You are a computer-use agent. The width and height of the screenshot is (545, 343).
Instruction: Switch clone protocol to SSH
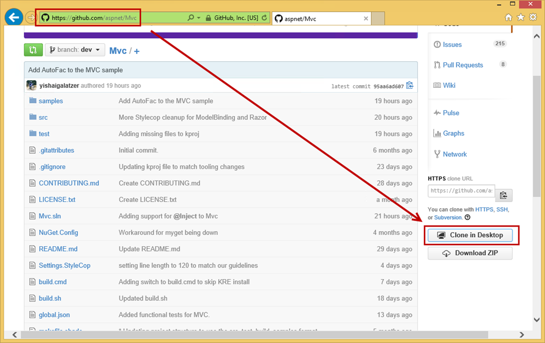(502, 210)
